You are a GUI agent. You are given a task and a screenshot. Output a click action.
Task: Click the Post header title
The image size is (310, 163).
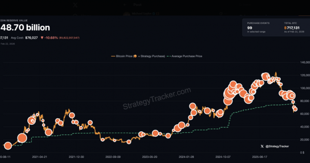pyautogui.click(x=137, y=5)
